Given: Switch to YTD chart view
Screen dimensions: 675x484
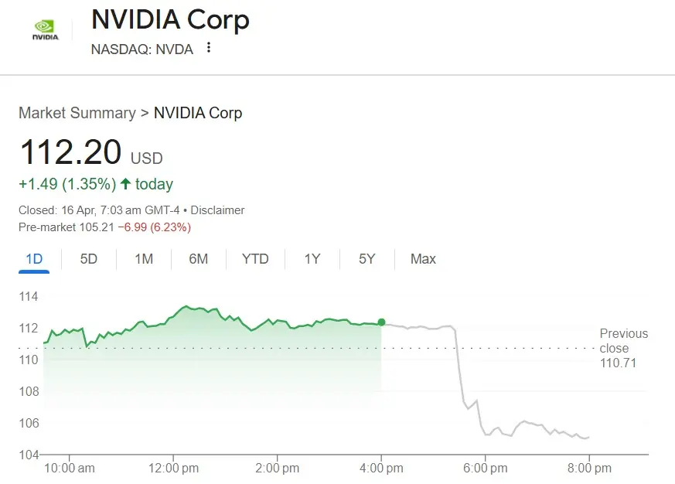Looking at the screenshot, I should pos(255,259).
